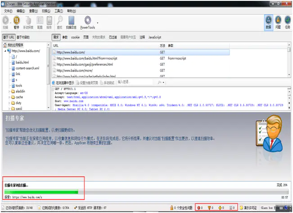Viewport: 293px width, 213px height.
Task: Open the 报告 report icon
Action: click(x=49, y=20)
